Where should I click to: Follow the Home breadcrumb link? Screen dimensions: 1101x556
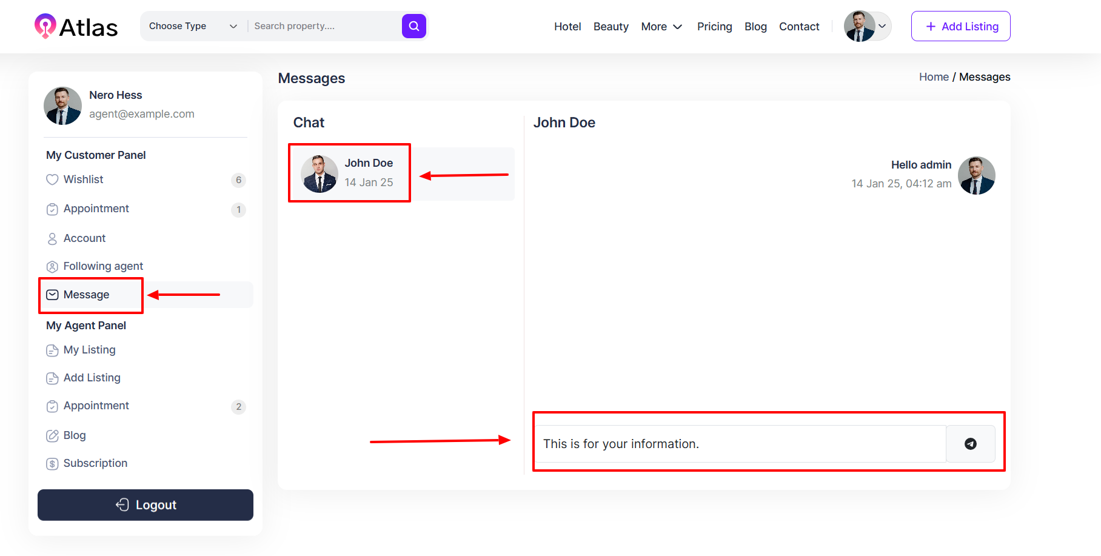pyautogui.click(x=933, y=77)
